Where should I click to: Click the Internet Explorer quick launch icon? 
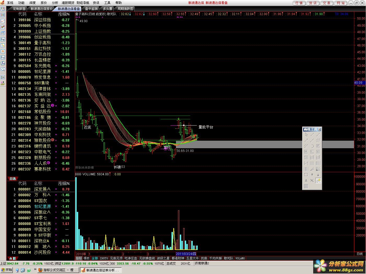tap(29, 270)
